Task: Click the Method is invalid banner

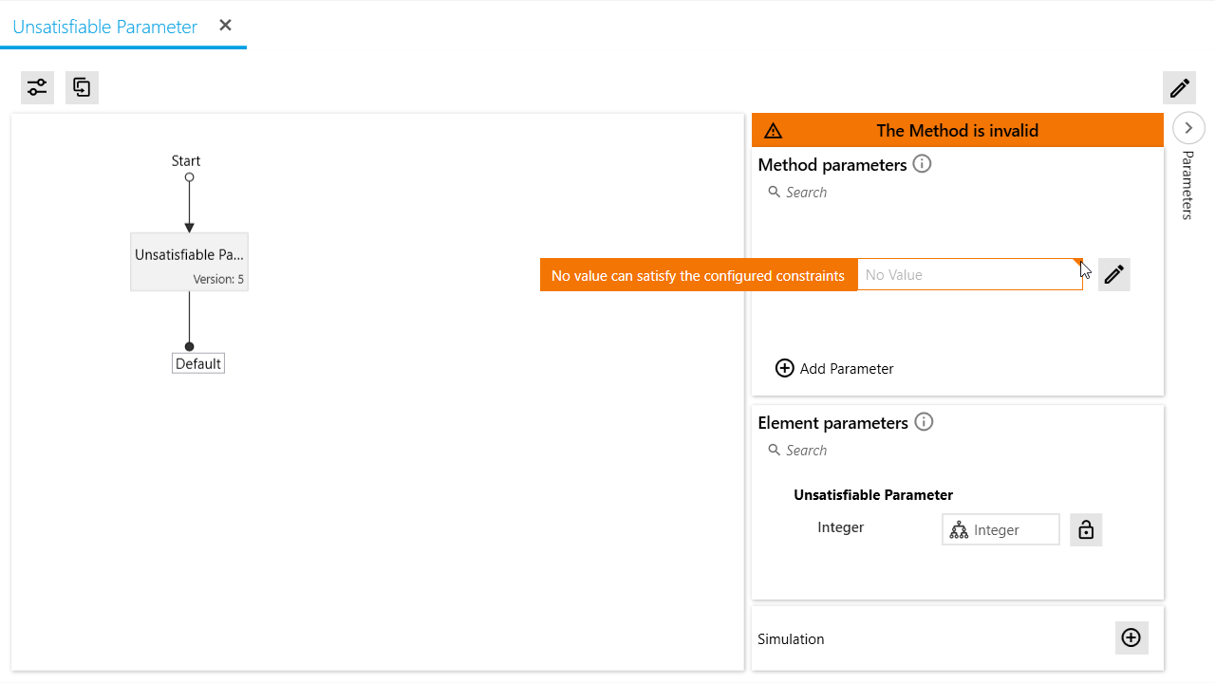Action: click(957, 131)
